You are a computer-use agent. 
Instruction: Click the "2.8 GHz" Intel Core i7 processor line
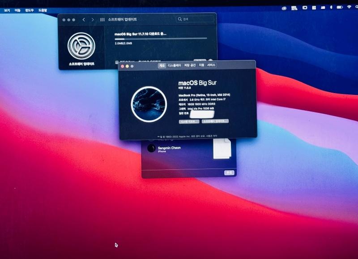click(202, 99)
